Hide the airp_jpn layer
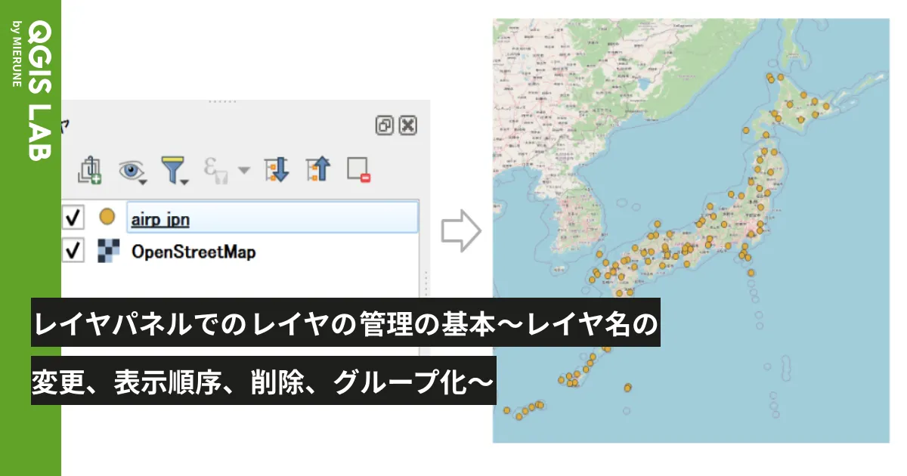The image size is (907, 476). pos(73,218)
